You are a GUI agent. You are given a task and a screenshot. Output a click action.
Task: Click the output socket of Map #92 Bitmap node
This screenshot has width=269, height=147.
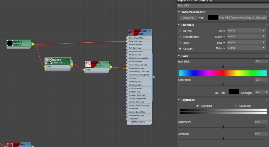pos(33,44)
